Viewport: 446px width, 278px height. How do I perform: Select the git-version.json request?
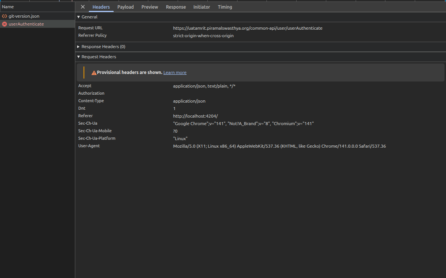(24, 17)
